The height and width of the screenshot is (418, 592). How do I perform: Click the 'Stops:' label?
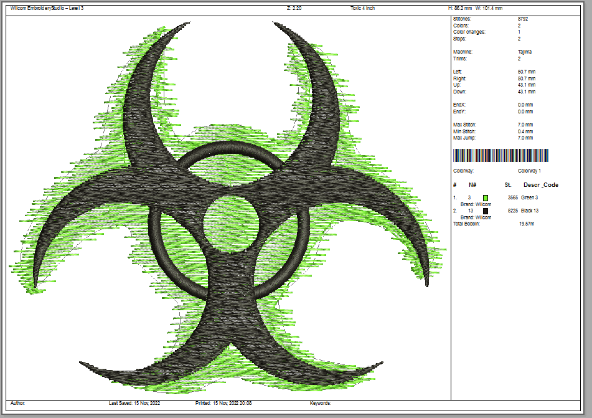pos(459,39)
